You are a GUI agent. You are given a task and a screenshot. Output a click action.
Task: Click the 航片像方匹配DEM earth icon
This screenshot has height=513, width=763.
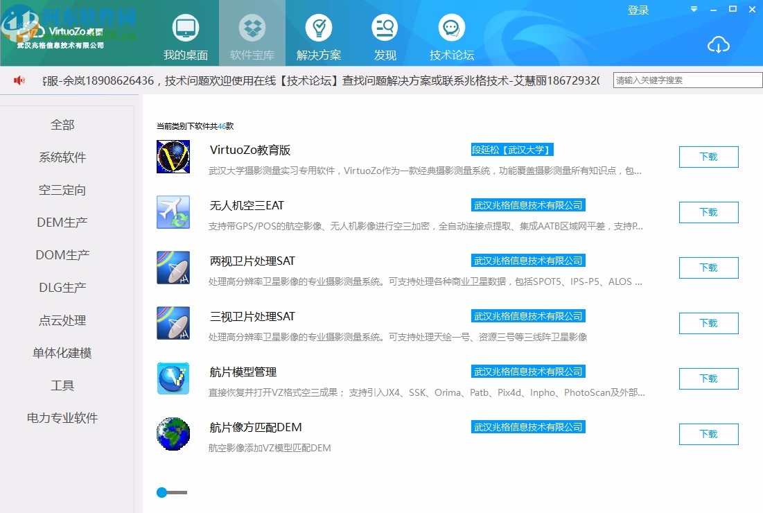tap(173, 433)
